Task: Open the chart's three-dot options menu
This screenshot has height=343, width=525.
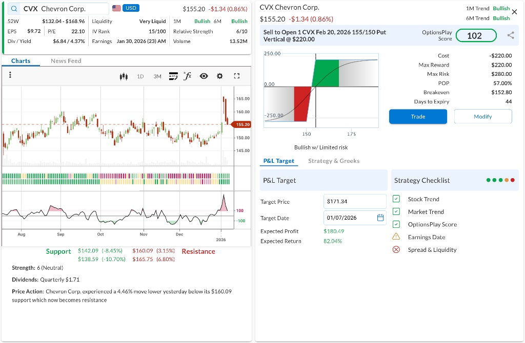Action: pos(10,75)
